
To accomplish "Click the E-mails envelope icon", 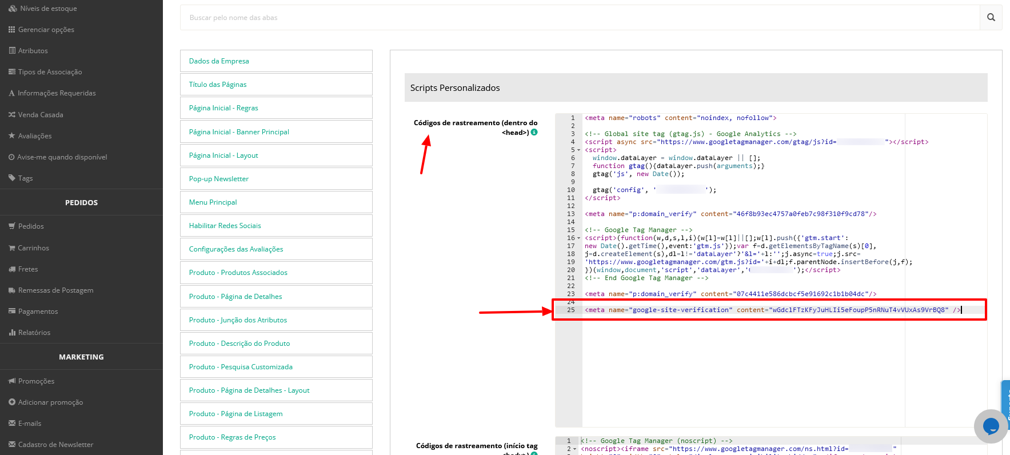I will point(12,424).
